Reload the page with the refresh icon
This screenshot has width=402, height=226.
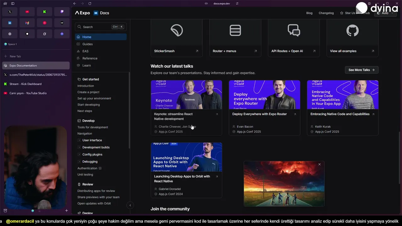tap(90, 3)
